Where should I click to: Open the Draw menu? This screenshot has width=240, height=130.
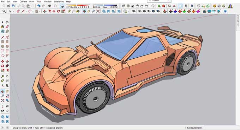coord(32,1)
